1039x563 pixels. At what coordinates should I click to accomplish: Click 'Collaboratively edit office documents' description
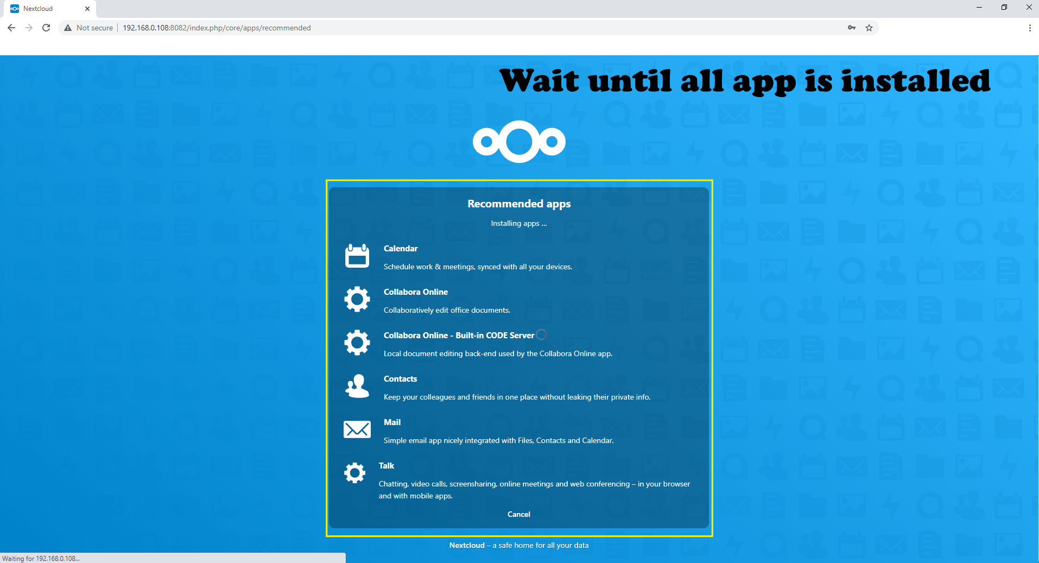coord(447,310)
